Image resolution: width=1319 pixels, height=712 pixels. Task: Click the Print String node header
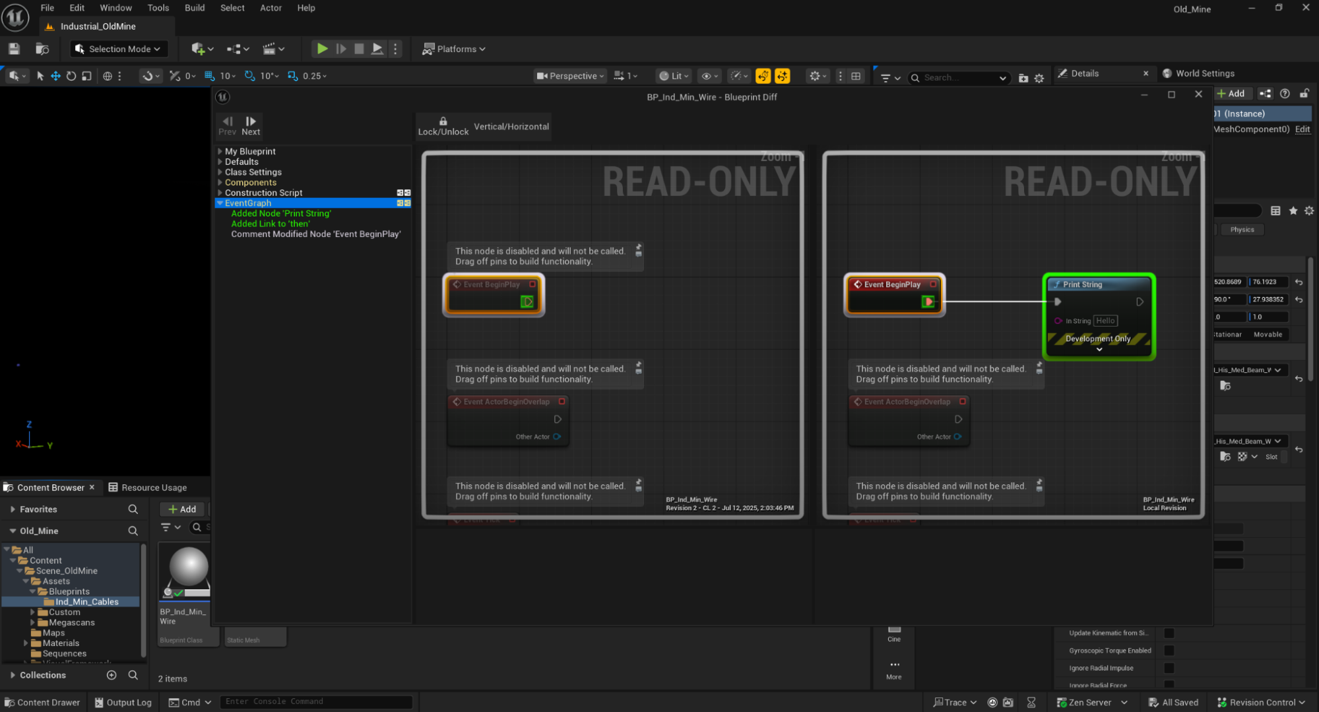point(1099,284)
